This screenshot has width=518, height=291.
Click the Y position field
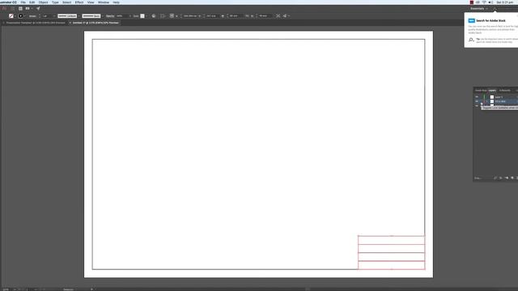coord(211,16)
